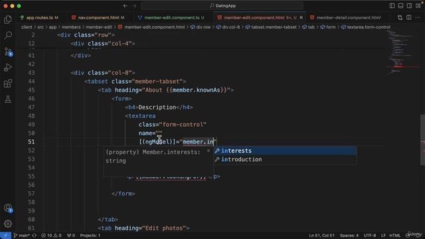Open the client breadcrumb

pyautogui.click(x=27, y=27)
